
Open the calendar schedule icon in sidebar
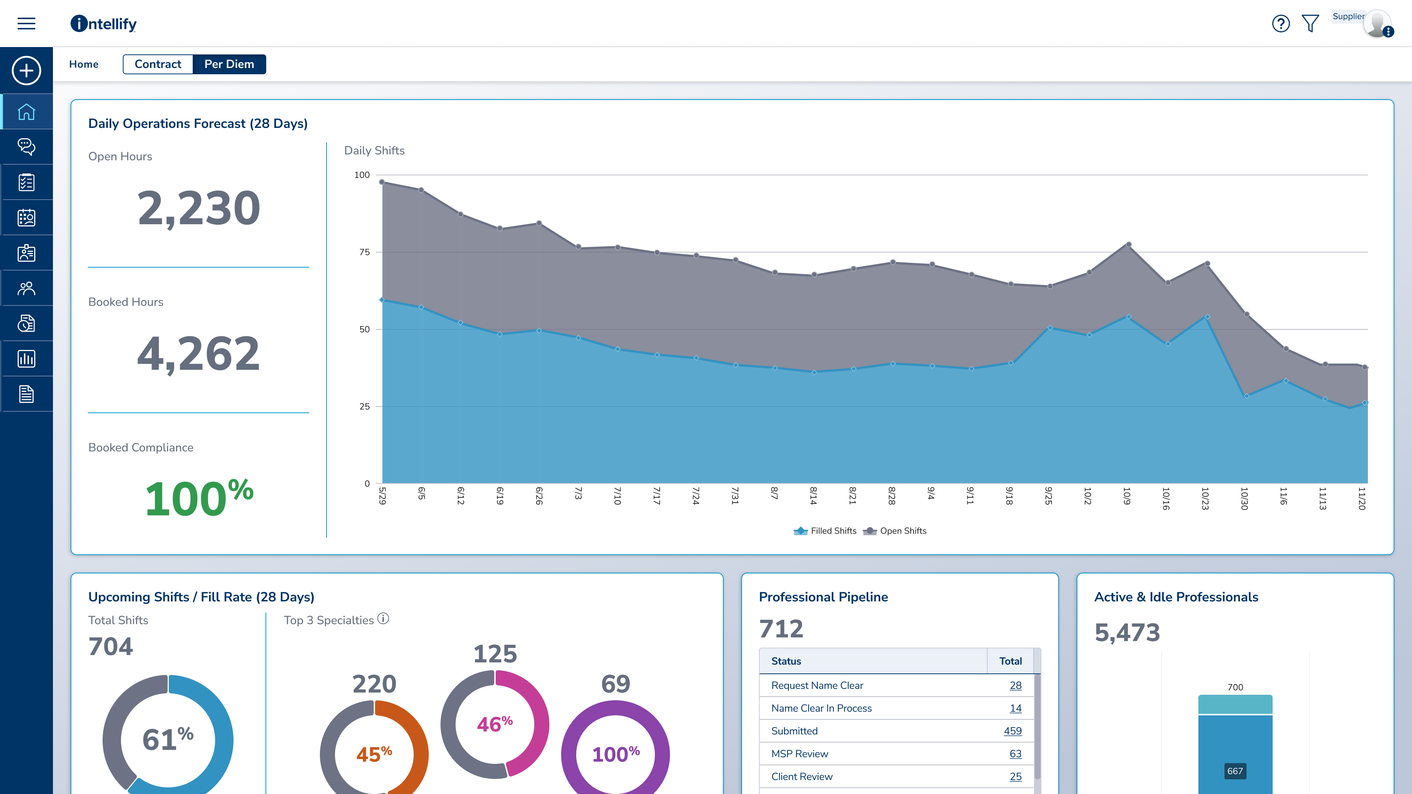point(26,217)
